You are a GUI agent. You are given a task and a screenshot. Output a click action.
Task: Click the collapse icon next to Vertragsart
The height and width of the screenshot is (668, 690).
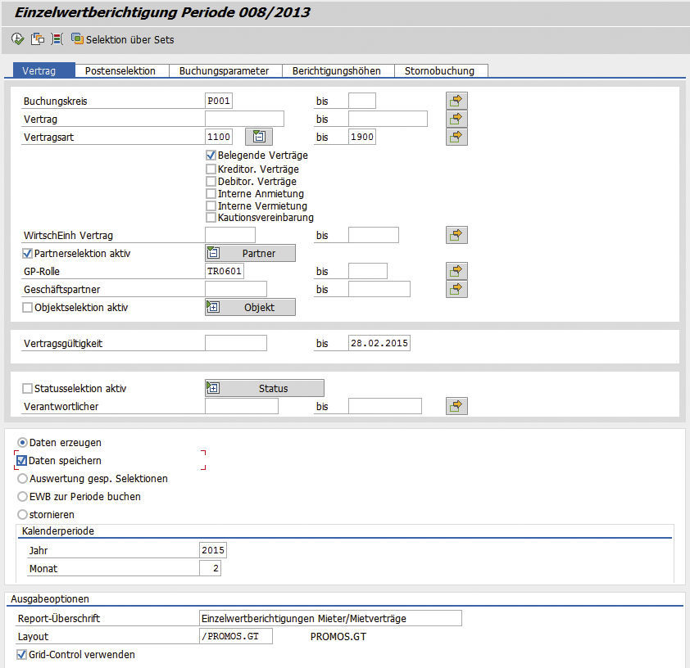click(257, 137)
